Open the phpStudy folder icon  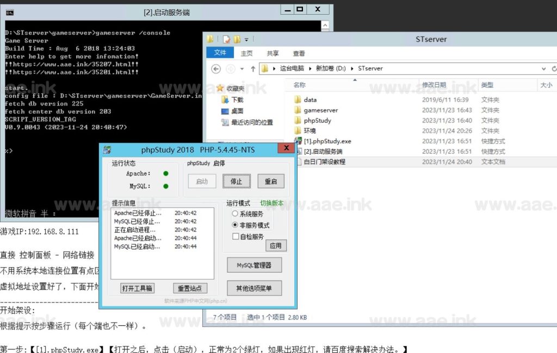pyautogui.click(x=298, y=120)
